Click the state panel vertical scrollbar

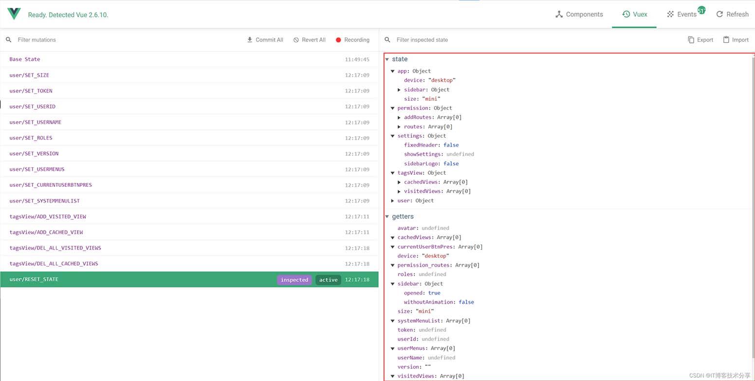point(752,195)
